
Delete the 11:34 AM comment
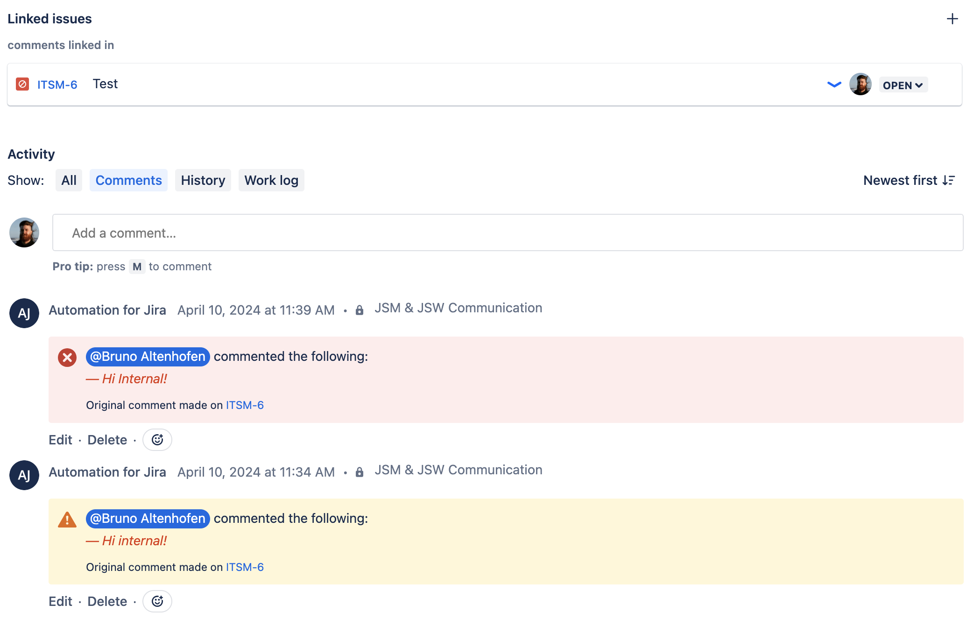click(x=107, y=601)
